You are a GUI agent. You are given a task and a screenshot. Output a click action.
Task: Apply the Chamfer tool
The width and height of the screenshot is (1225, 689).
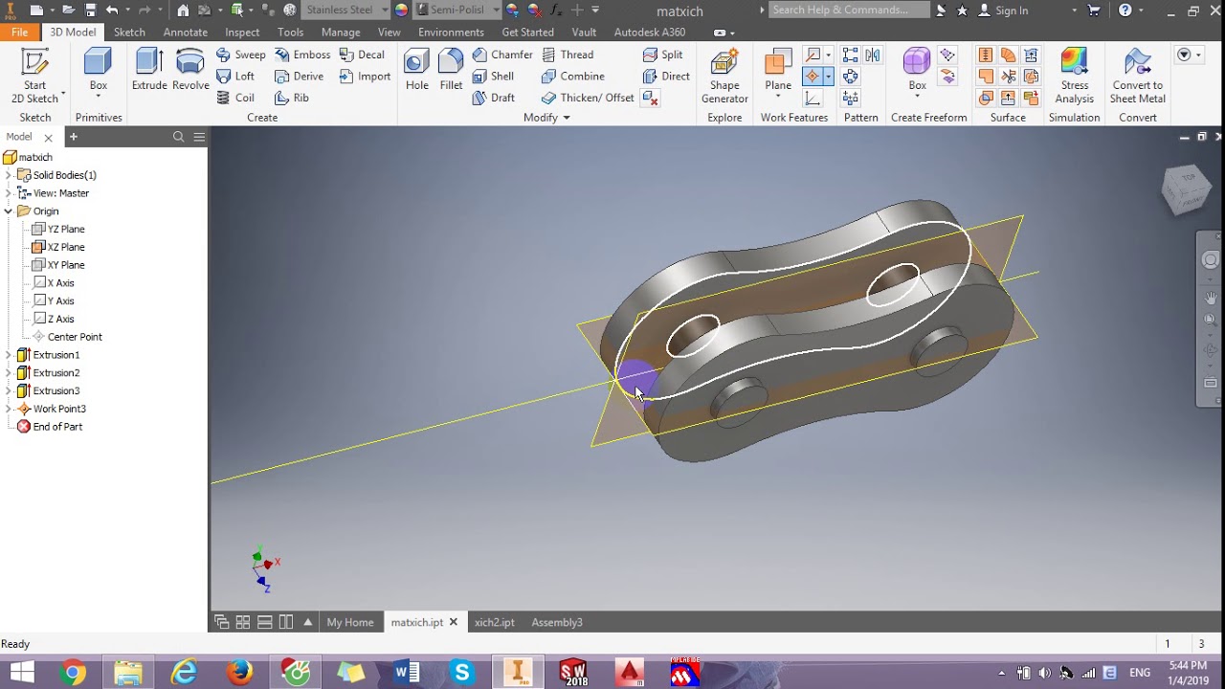point(502,55)
